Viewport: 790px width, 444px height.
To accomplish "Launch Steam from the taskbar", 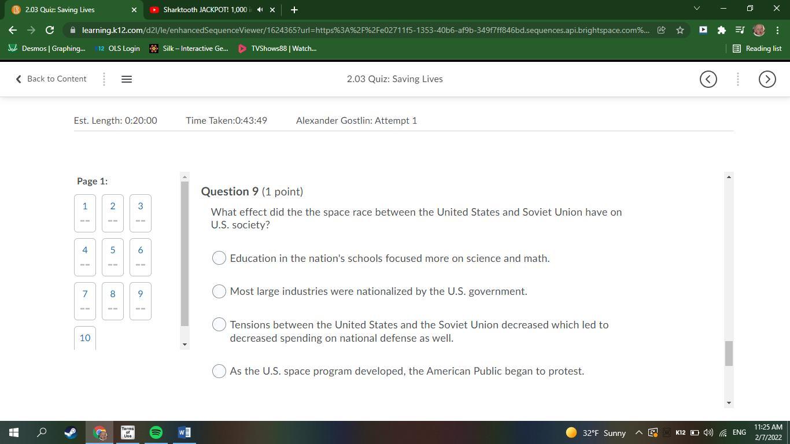I will pyautogui.click(x=71, y=432).
